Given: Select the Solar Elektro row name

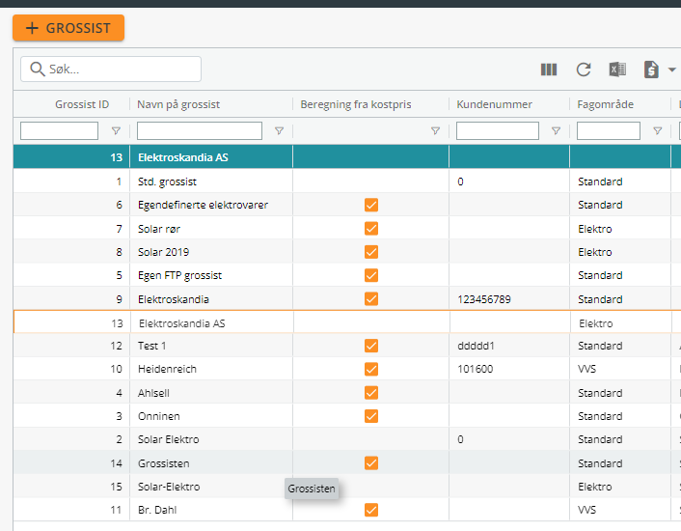Looking at the screenshot, I should pos(169,439).
